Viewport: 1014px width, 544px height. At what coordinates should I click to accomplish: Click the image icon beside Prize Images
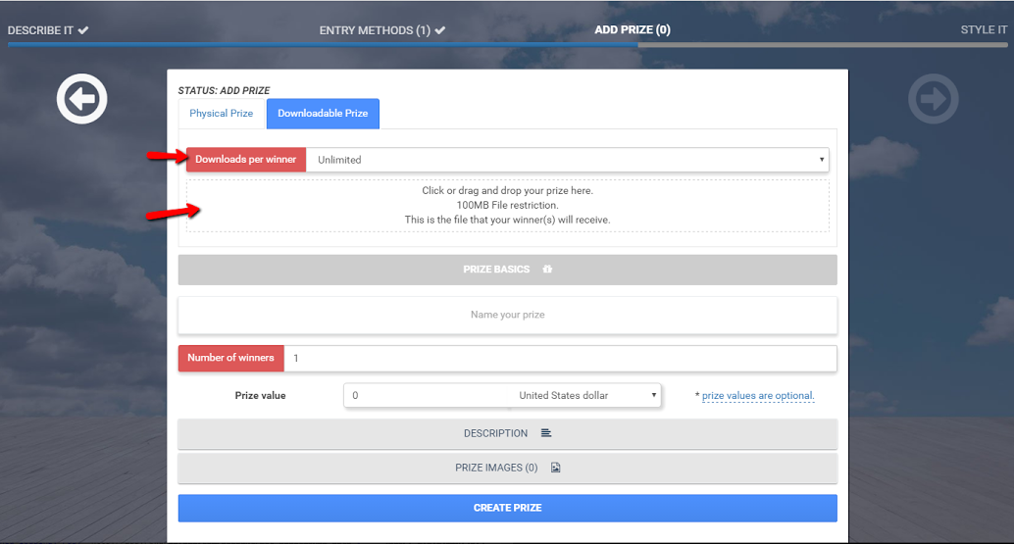tap(555, 468)
